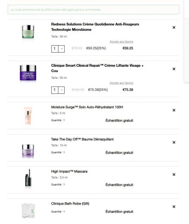Open Take The Day Off Baume title
Screen dimensions: 189x224
click(82, 139)
